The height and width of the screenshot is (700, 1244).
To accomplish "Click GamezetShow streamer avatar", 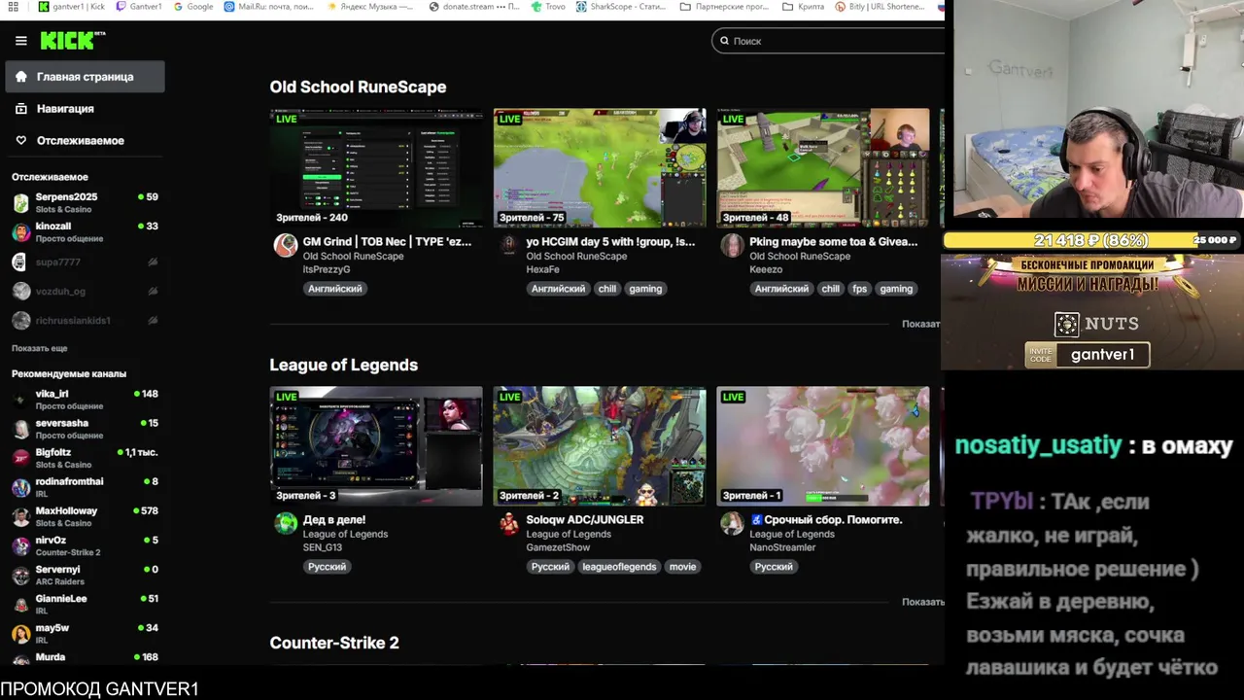I will click(508, 523).
